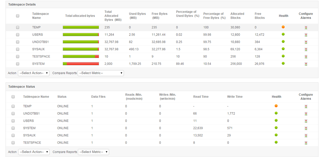
Task: Open Select Action dropdown under Tablespace Status
Action: pyautogui.click(x=33, y=152)
